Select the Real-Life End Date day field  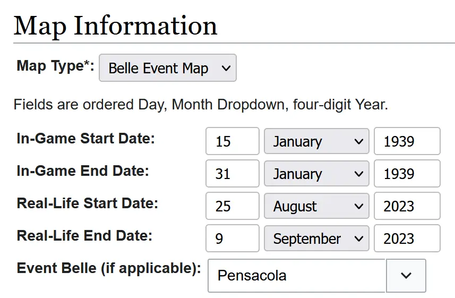232,239
